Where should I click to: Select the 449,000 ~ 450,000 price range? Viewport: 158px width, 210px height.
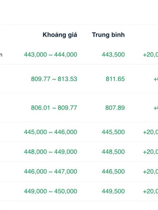coord(51,191)
